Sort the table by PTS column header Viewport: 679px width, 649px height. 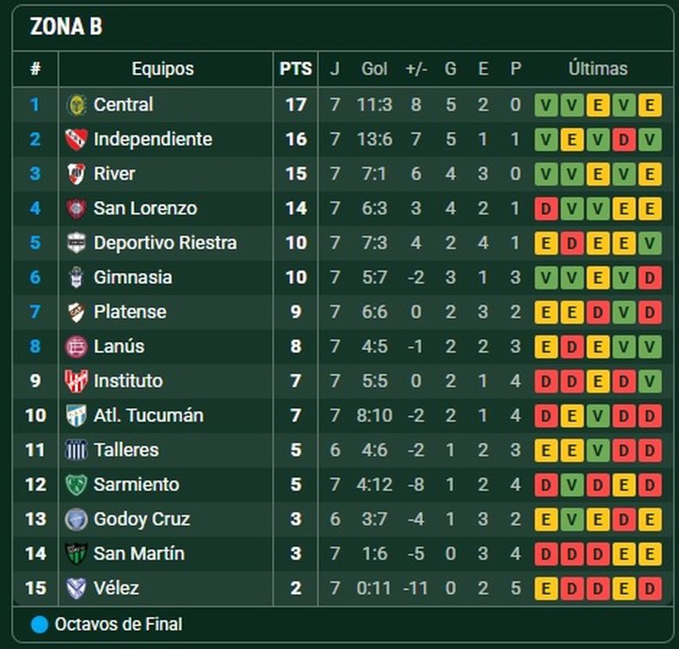point(296,69)
